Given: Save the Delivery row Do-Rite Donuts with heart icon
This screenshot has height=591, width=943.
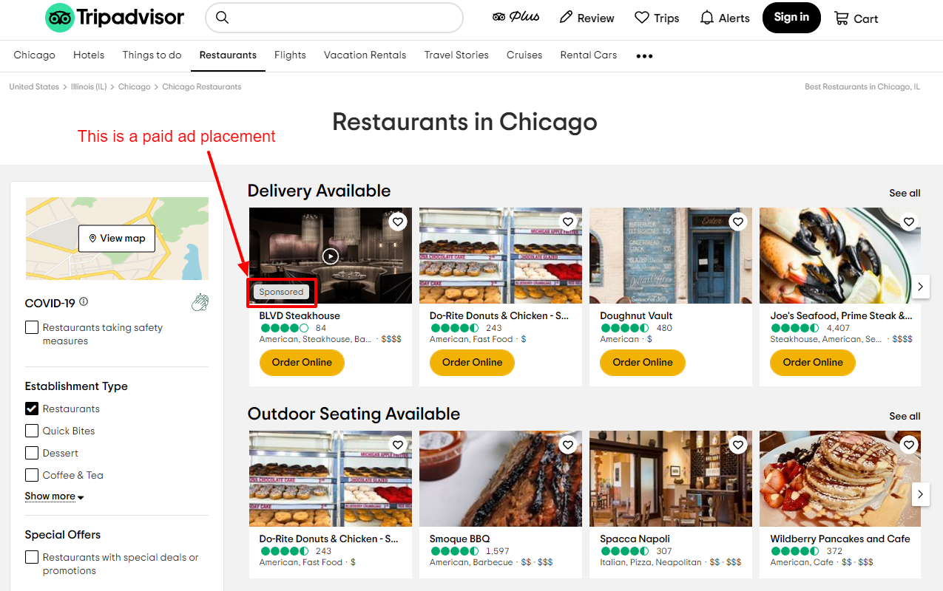Looking at the screenshot, I should [568, 222].
